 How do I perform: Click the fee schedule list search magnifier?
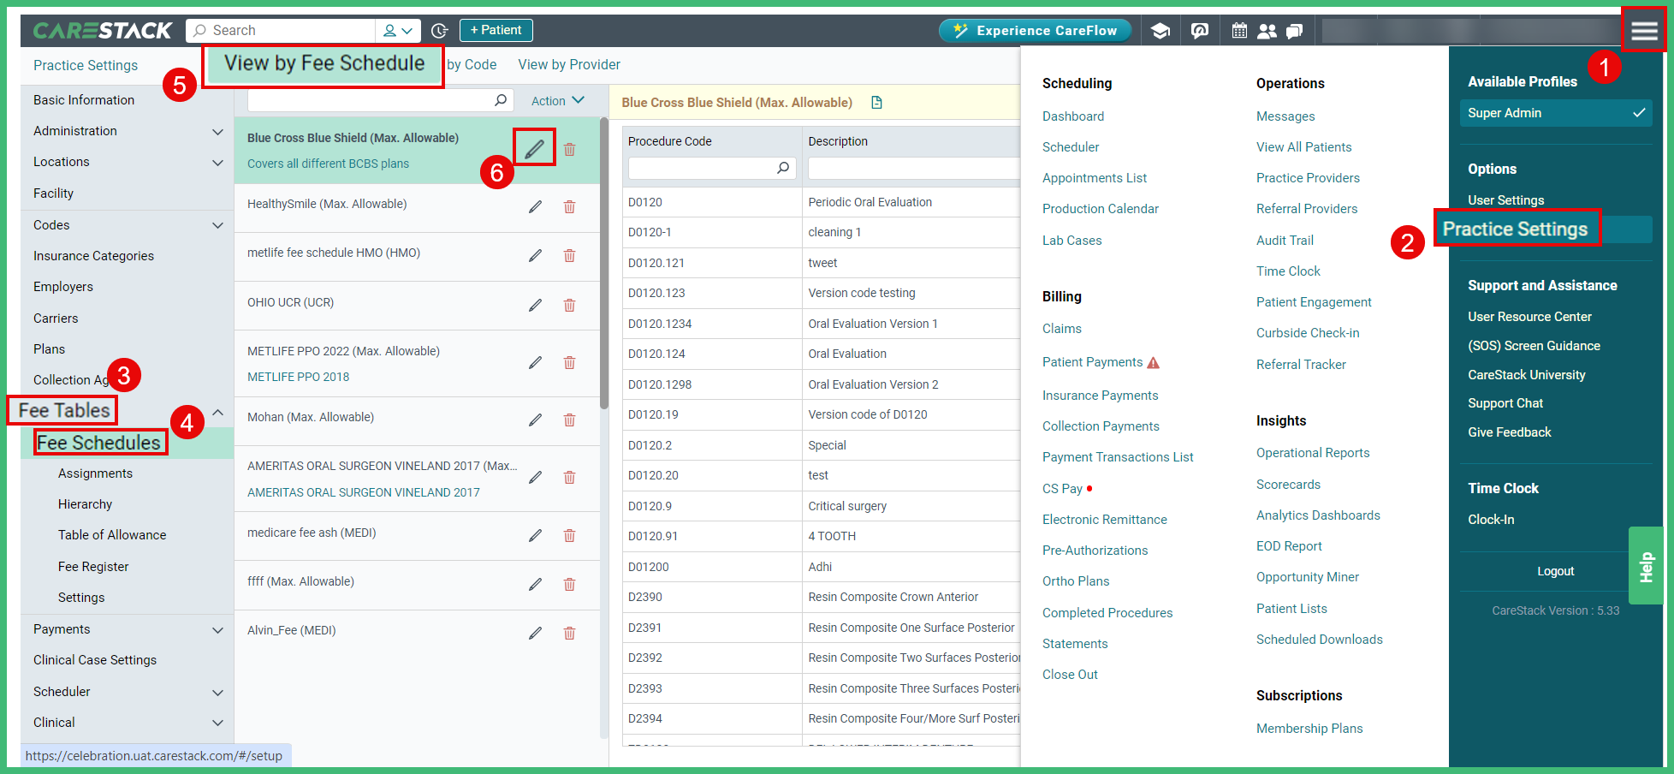pos(501,100)
